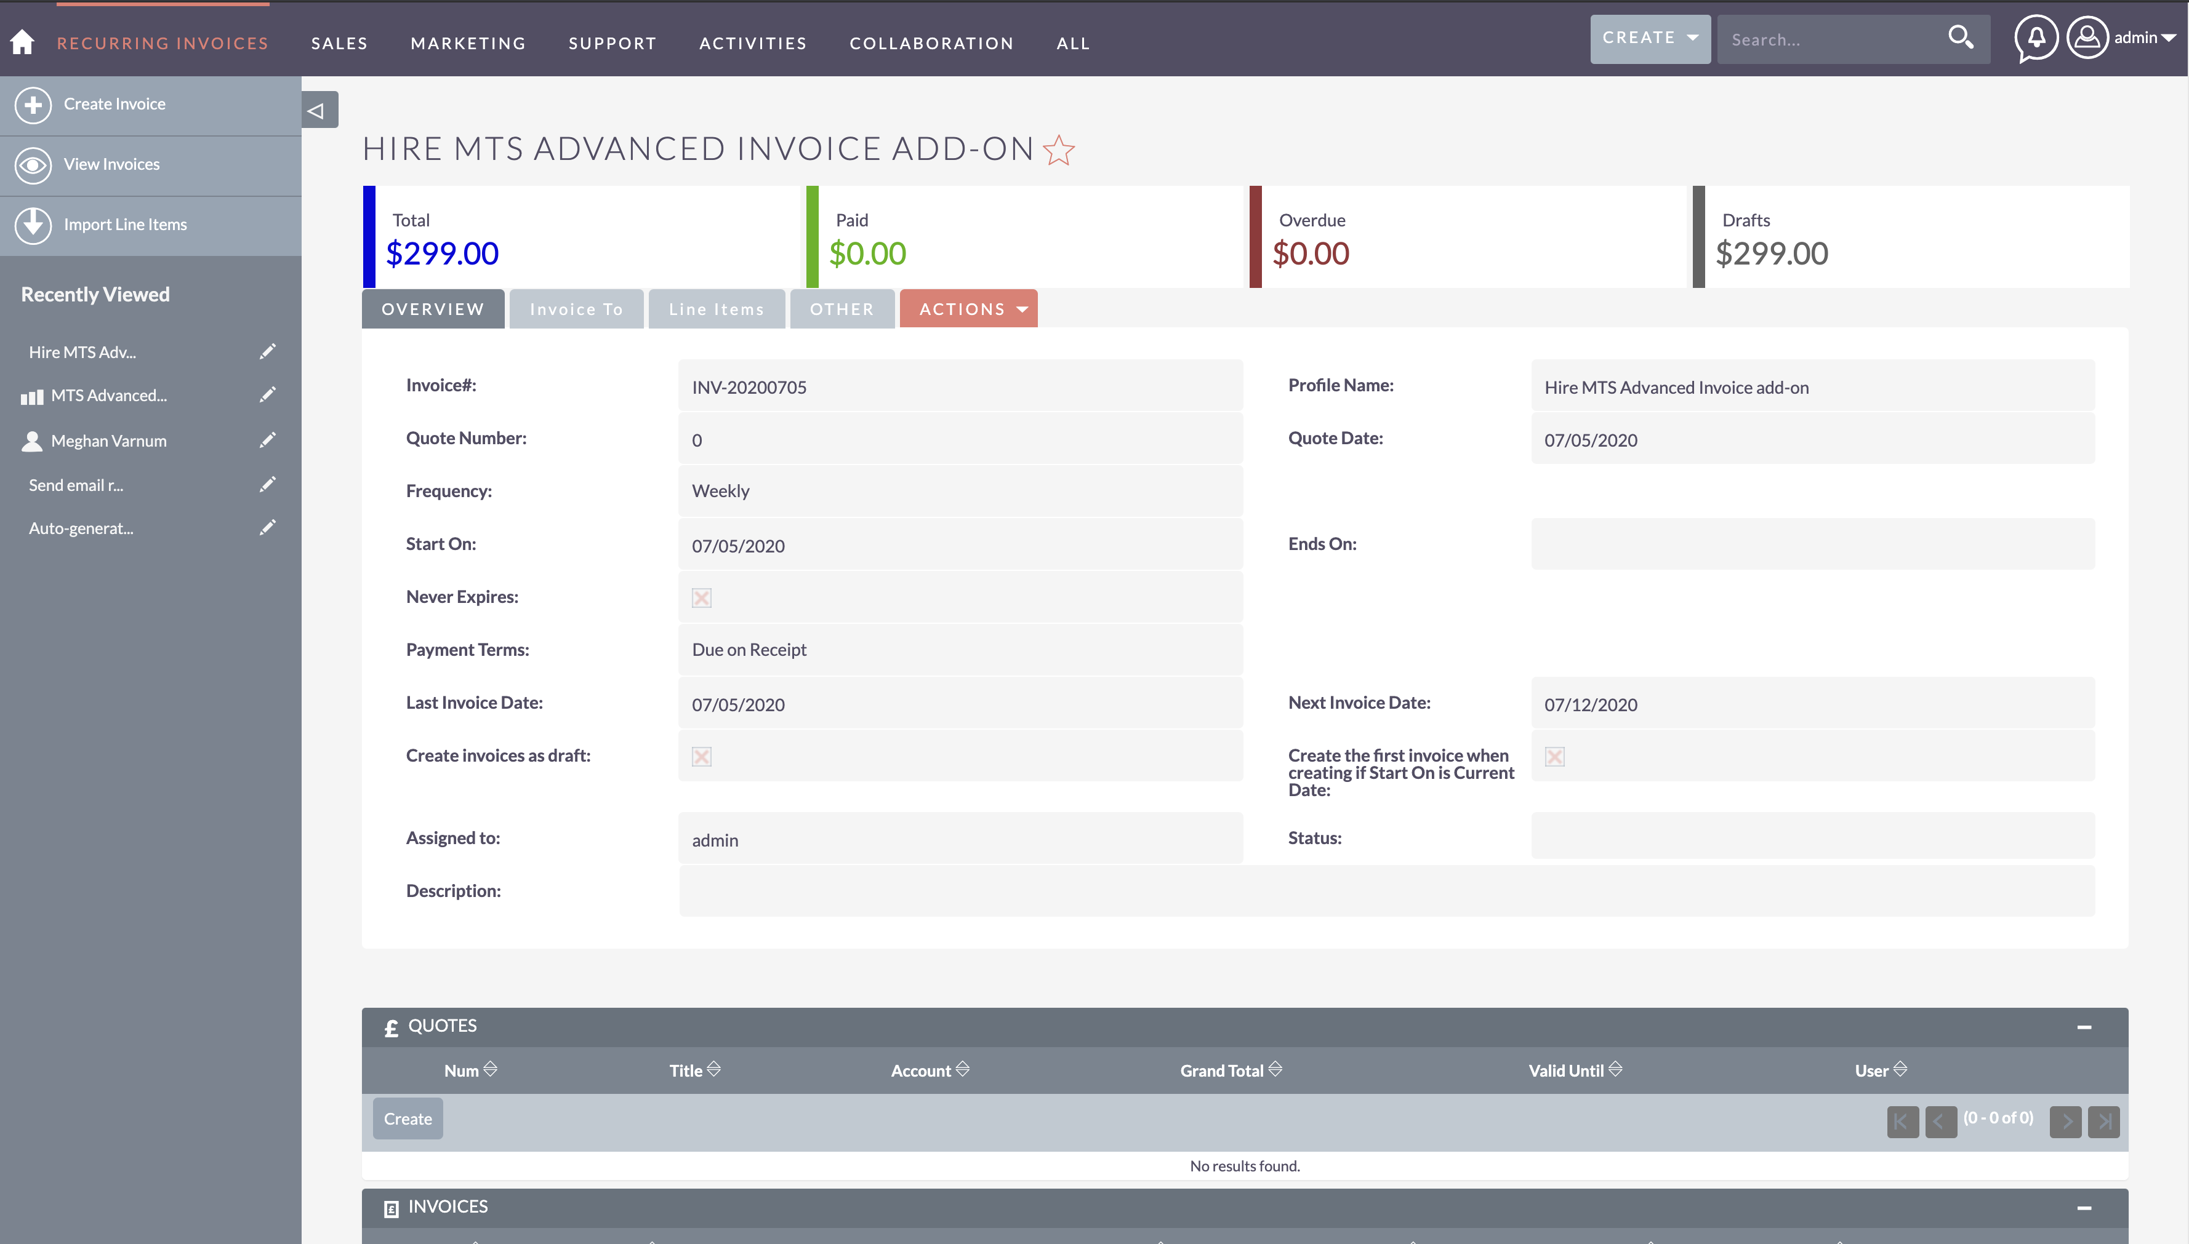
Task: Click Create button in QUOTES panel
Action: 409,1118
